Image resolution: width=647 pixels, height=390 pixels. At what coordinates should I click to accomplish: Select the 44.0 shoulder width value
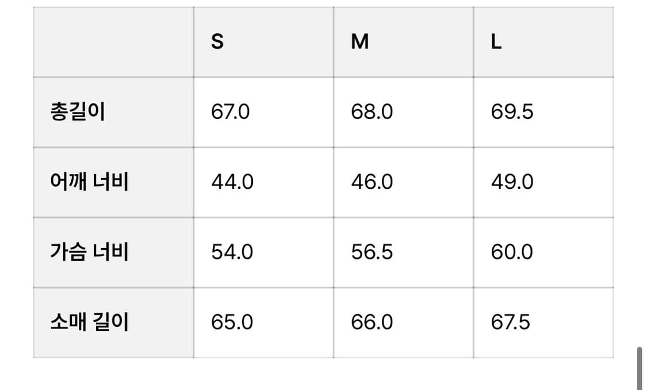(x=232, y=182)
